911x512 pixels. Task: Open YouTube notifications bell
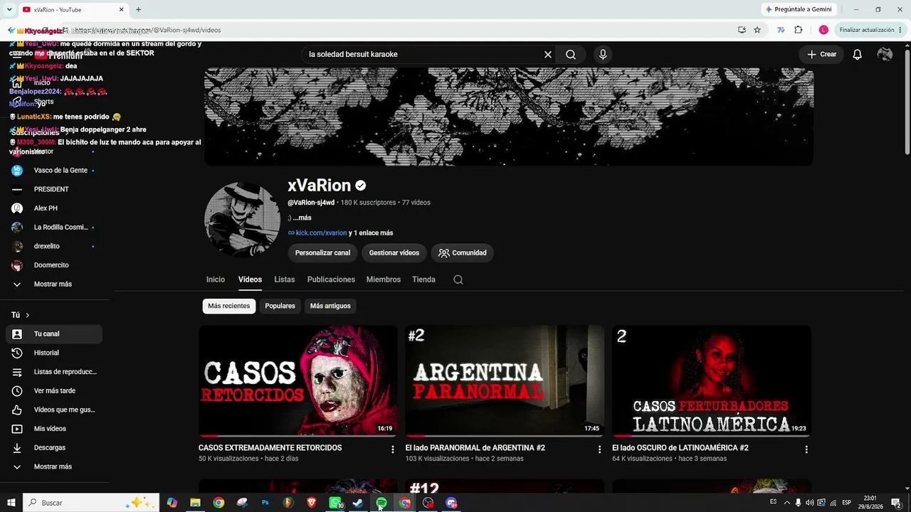(x=858, y=54)
